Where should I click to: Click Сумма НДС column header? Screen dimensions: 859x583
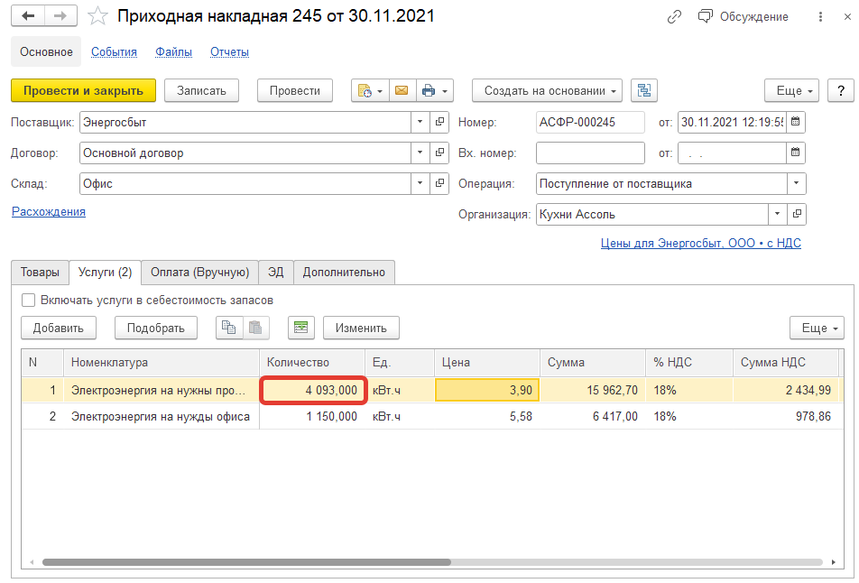pyautogui.click(x=786, y=362)
